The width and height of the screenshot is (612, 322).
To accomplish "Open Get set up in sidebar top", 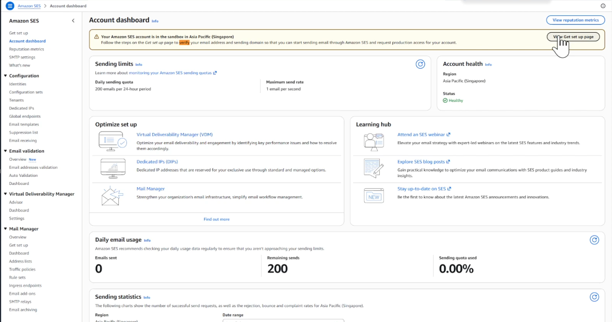I will tap(19, 33).
